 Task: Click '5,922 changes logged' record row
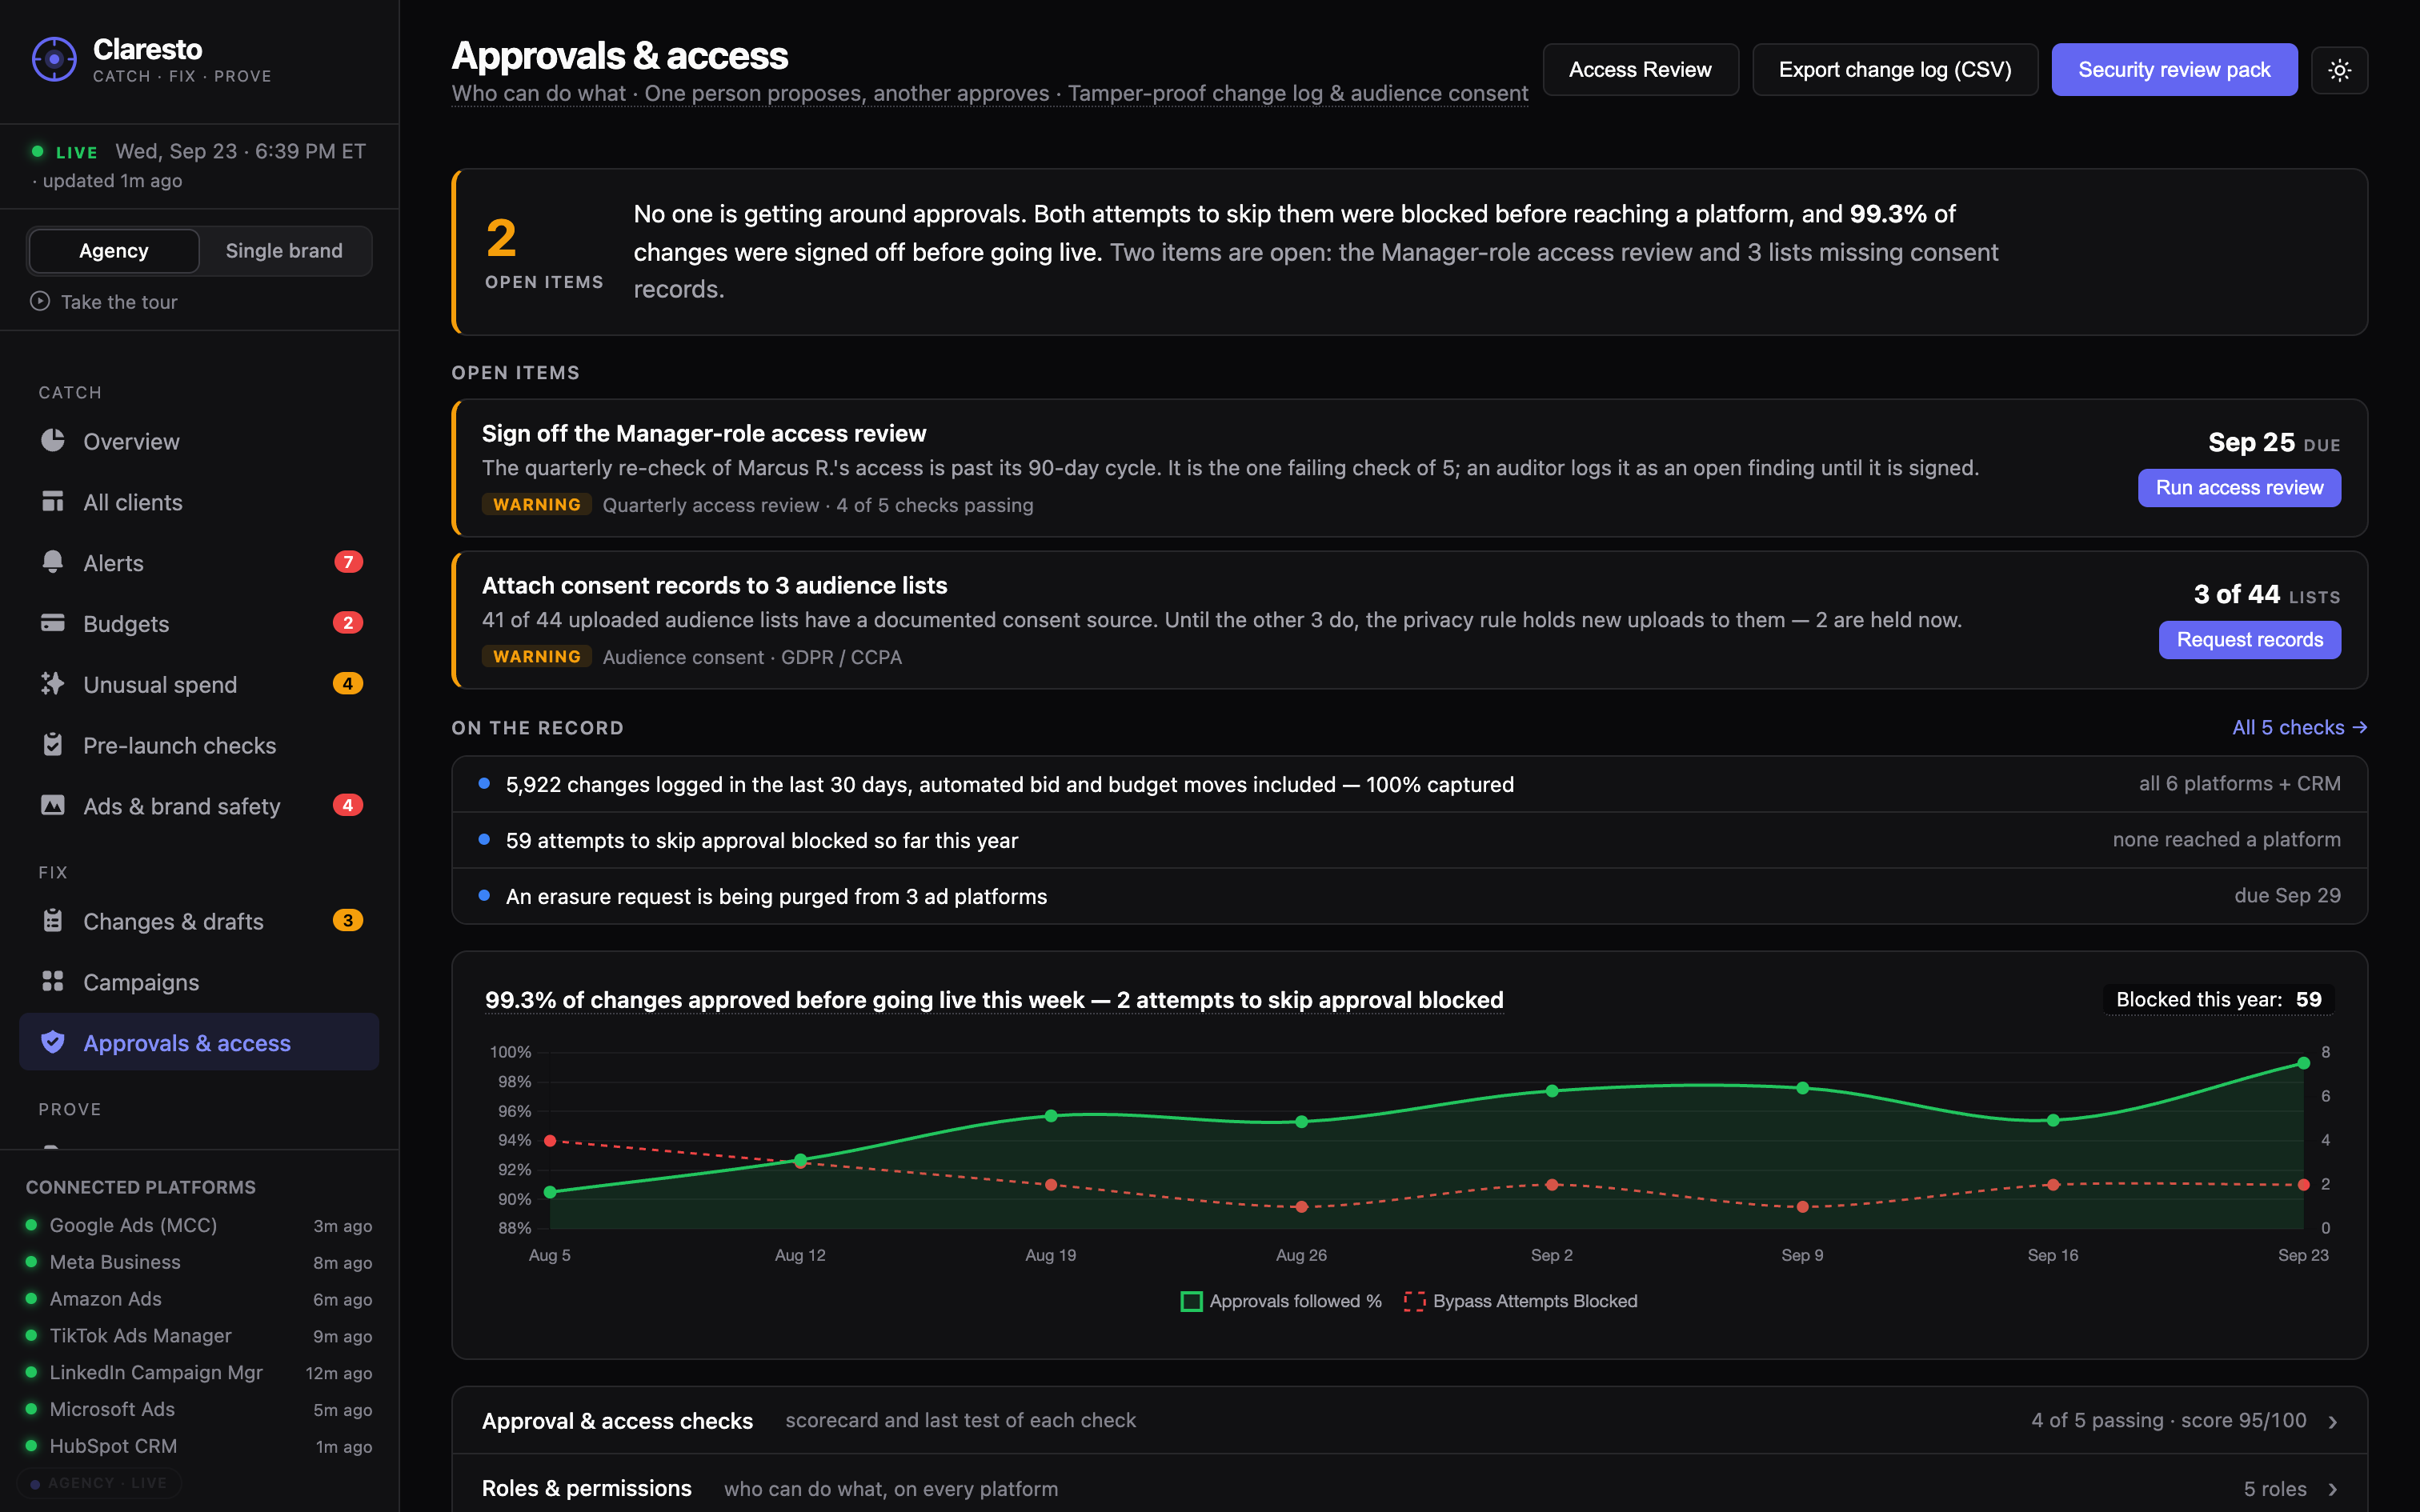pyautogui.click(x=1409, y=784)
